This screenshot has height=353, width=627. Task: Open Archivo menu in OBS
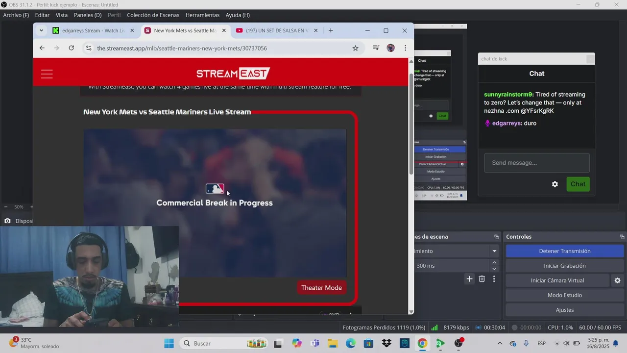coord(16,15)
